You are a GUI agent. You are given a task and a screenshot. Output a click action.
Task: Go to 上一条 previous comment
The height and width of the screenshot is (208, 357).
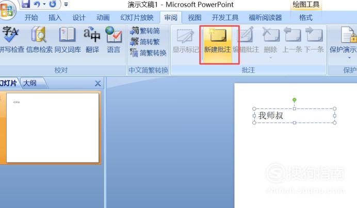(292, 40)
